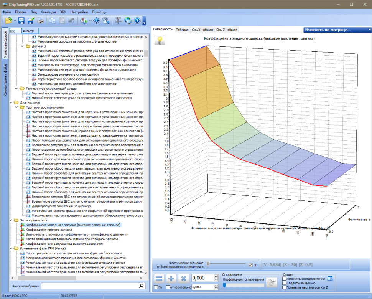The height and width of the screenshot is (299, 372).
Task: Check the 'Следить за мышью' option
Action: (284, 283)
